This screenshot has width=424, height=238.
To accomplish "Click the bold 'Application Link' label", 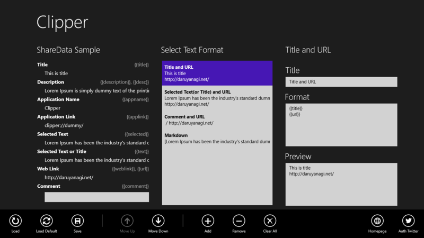I will pos(56,117).
